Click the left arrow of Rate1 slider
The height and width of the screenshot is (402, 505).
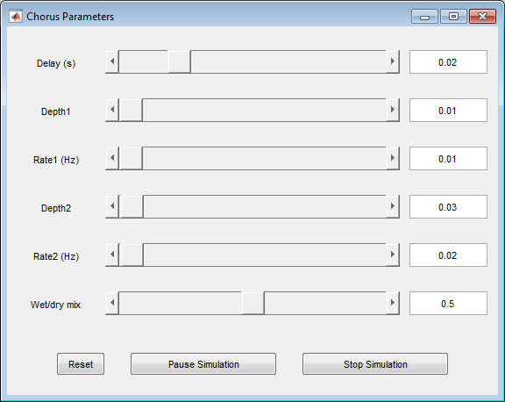tap(112, 158)
